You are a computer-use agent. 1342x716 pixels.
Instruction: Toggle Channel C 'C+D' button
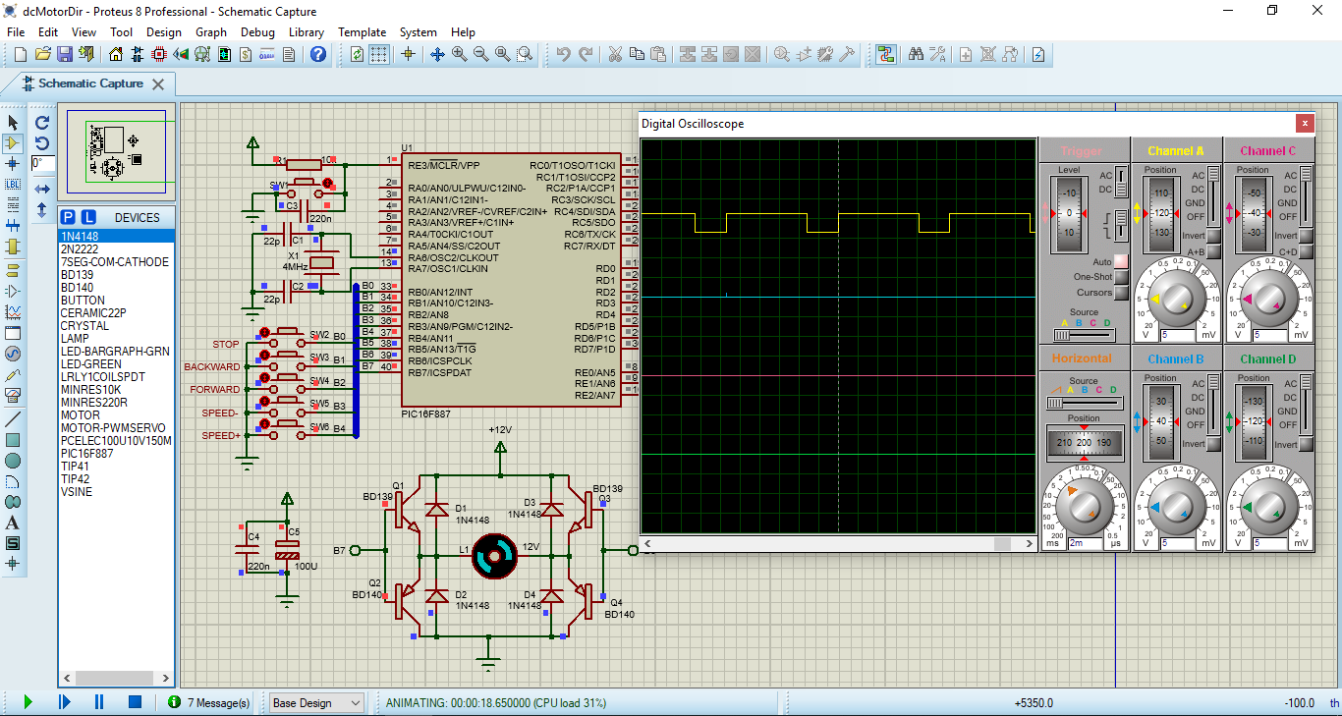tap(1307, 252)
